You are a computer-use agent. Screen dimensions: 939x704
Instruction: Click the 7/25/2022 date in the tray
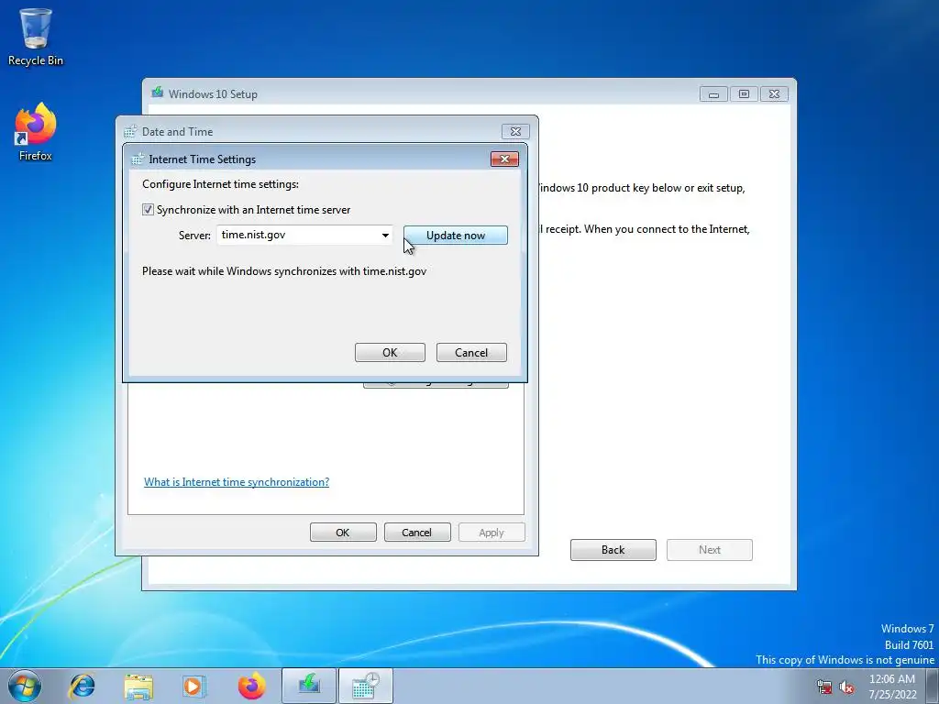click(892, 695)
